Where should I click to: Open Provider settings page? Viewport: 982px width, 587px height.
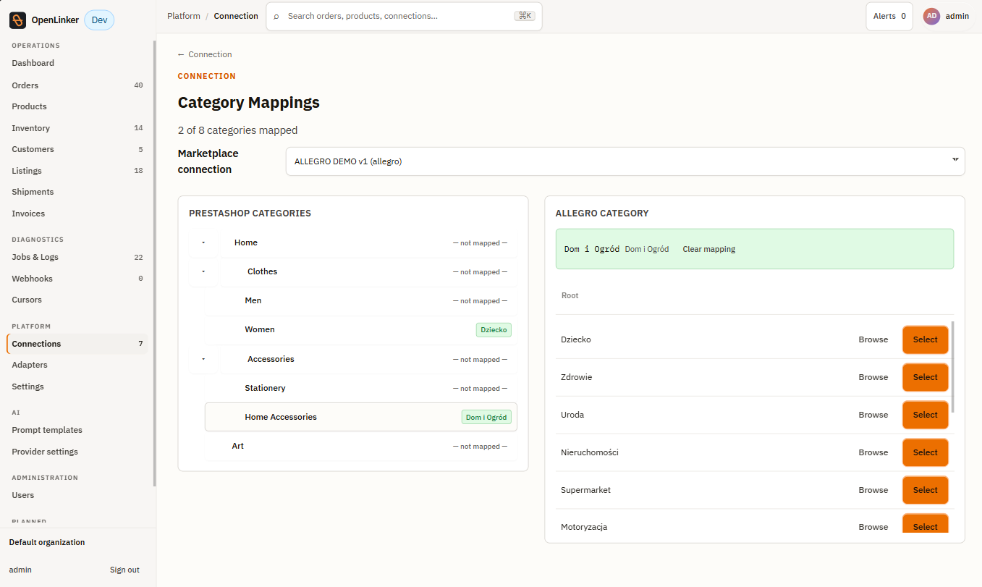coord(77,452)
